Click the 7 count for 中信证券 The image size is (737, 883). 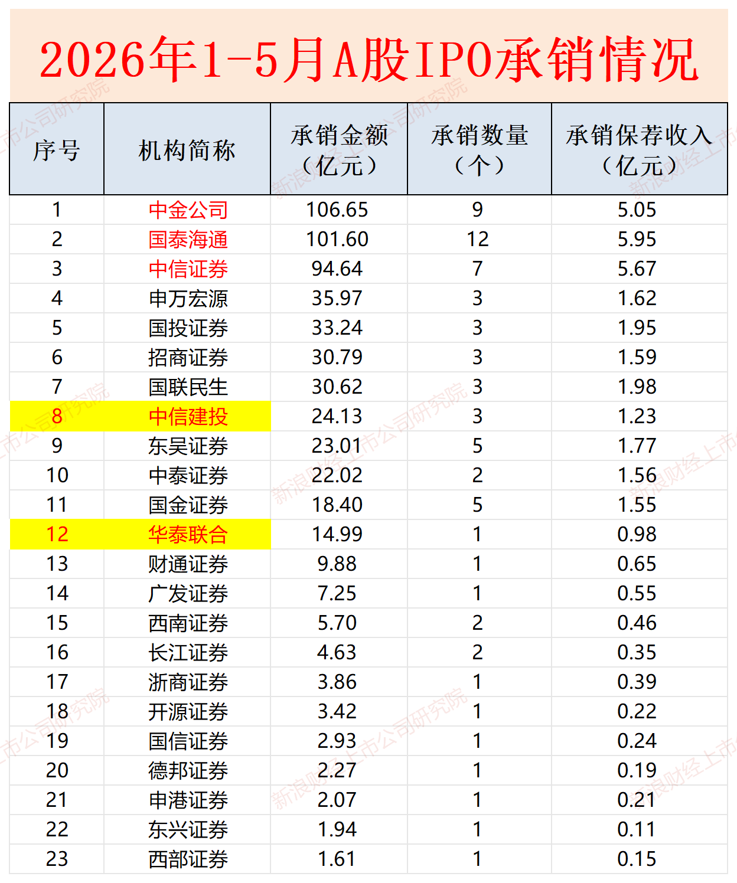[x=480, y=269]
